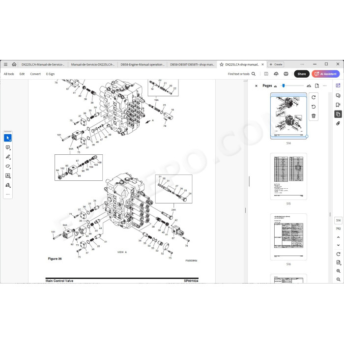The height and width of the screenshot is (344, 344).
Task: Click the "Main Control Valve" footer text
Action: tap(59, 281)
